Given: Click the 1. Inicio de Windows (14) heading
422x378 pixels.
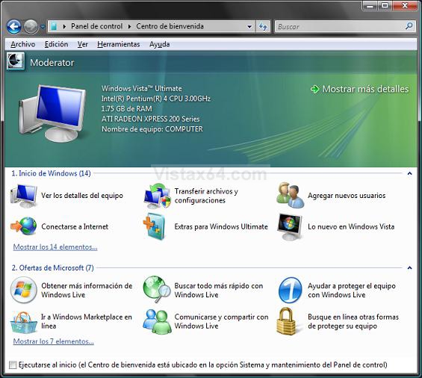Looking at the screenshot, I should click(x=51, y=173).
